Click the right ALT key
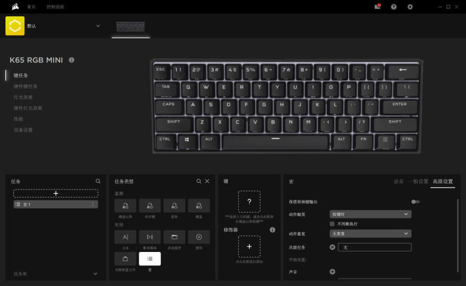466x286 pixels. [x=341, y=141]
